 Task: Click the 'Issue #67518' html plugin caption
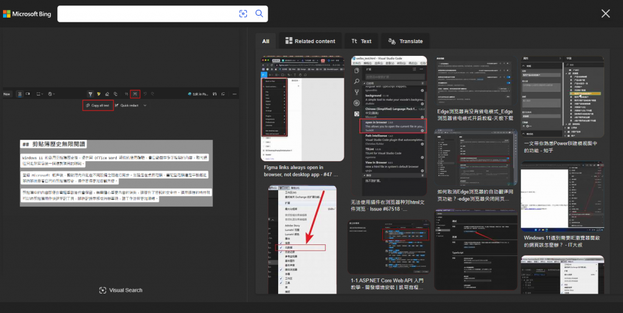click(x=389, y=205)
